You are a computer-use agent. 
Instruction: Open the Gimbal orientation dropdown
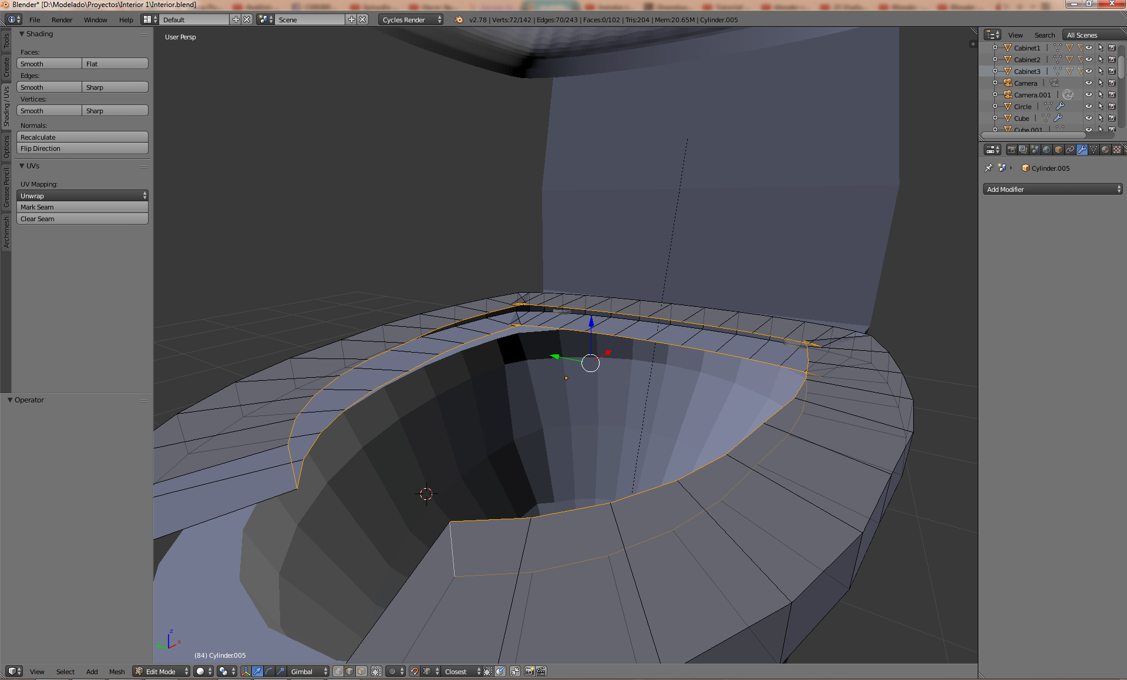308,671
